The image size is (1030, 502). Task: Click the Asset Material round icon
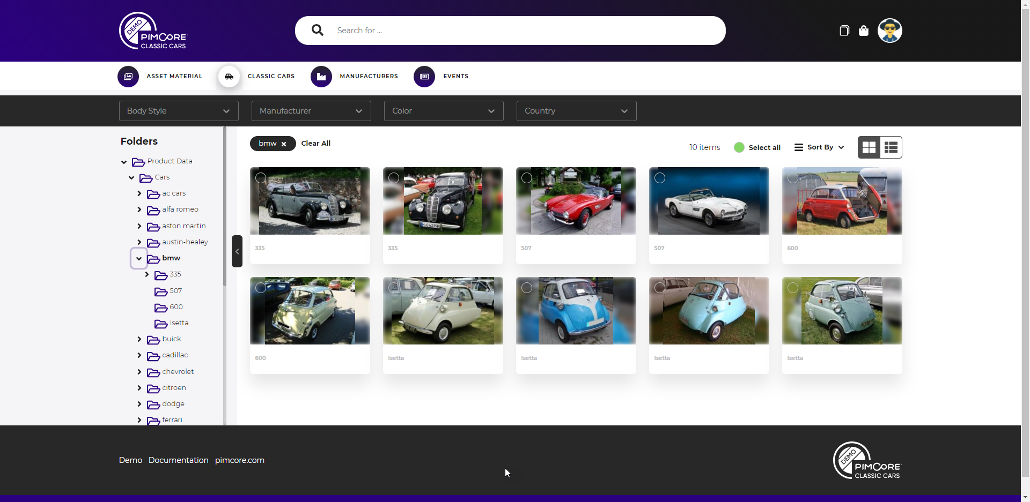tap(128, 77)
